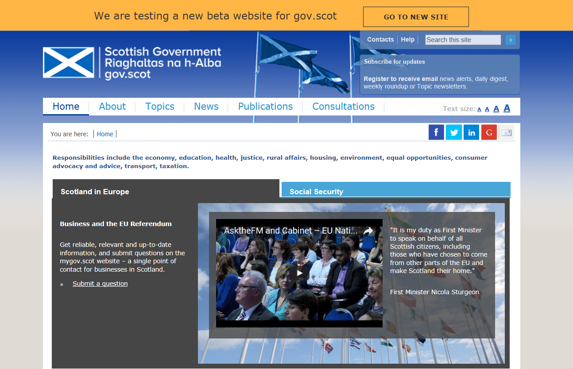573x369 pixels.
Task: Click GO TO NEW SITE button
Action: tap(416, 17)
